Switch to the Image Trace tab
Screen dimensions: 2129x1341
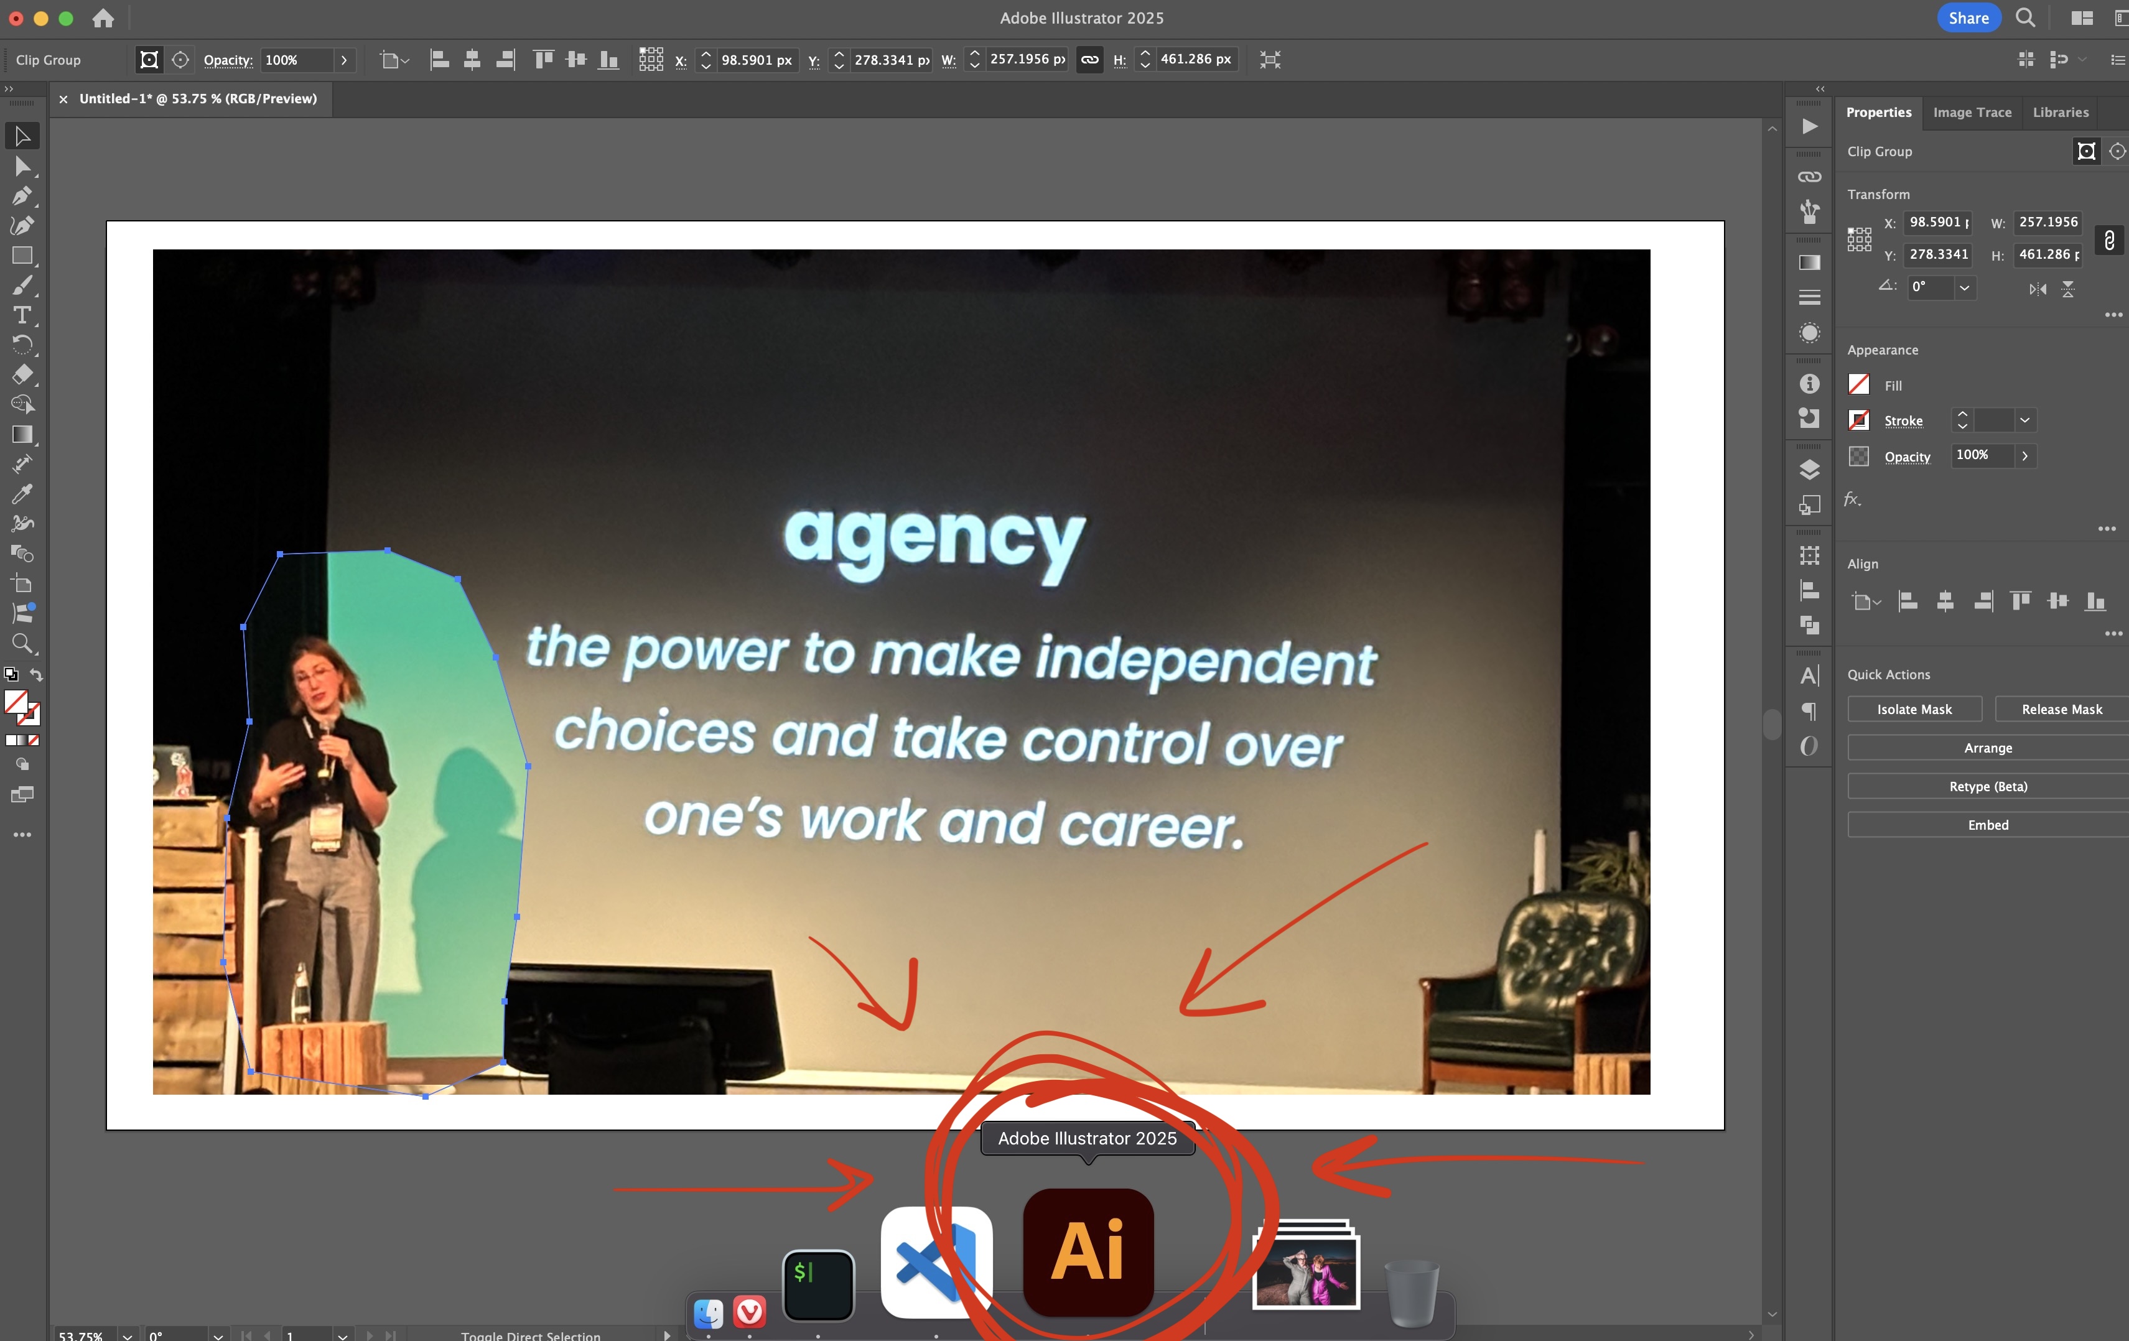pos(1972,112)
